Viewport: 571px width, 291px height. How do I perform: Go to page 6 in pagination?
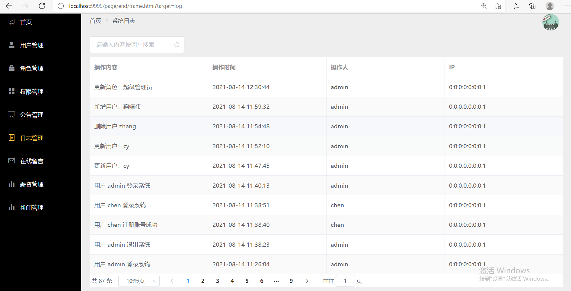262,281
